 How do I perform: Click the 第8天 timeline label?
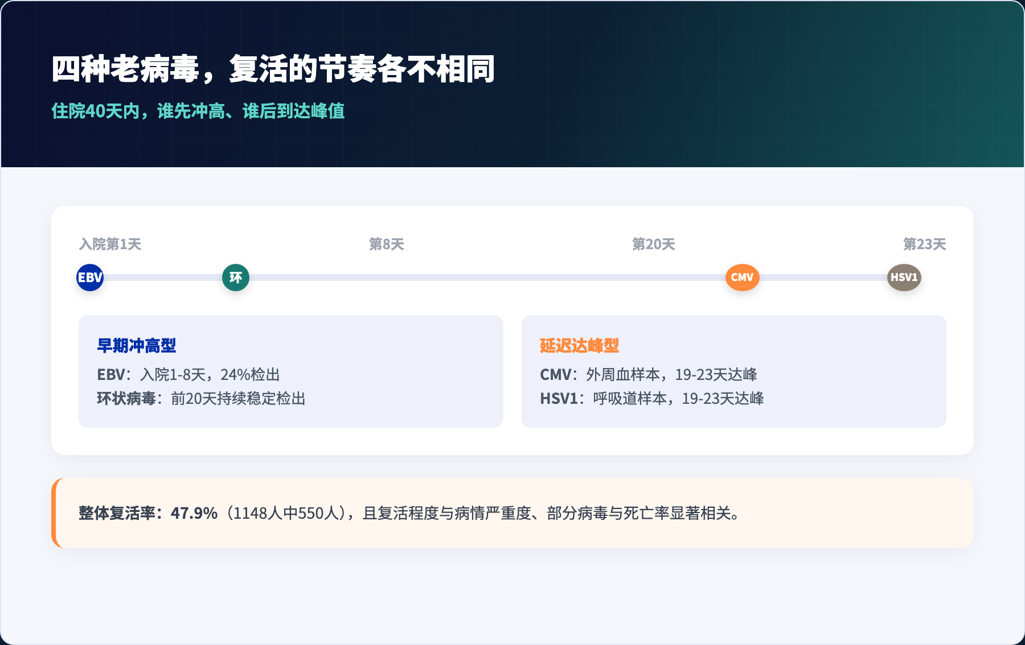(387, 244)
